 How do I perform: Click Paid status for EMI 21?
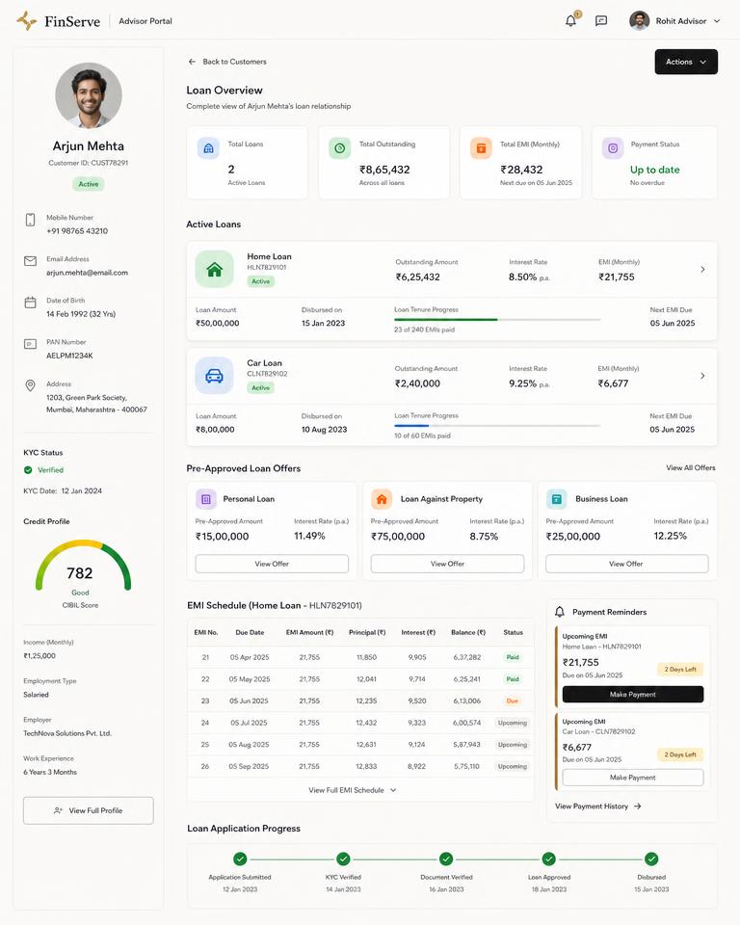(x=513, y=657)
